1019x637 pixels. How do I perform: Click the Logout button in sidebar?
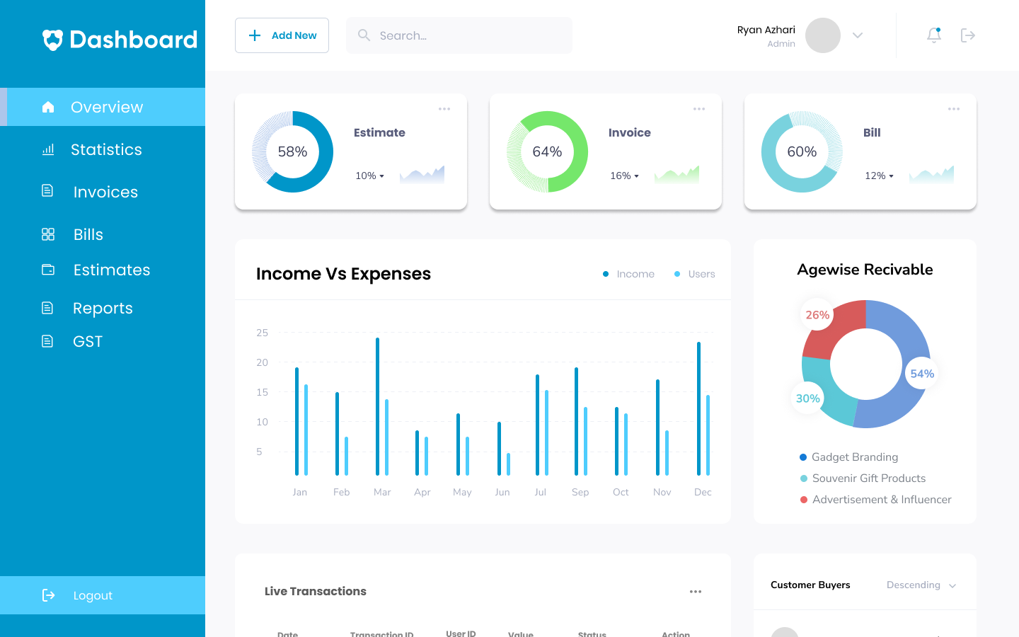click(93, 595)
